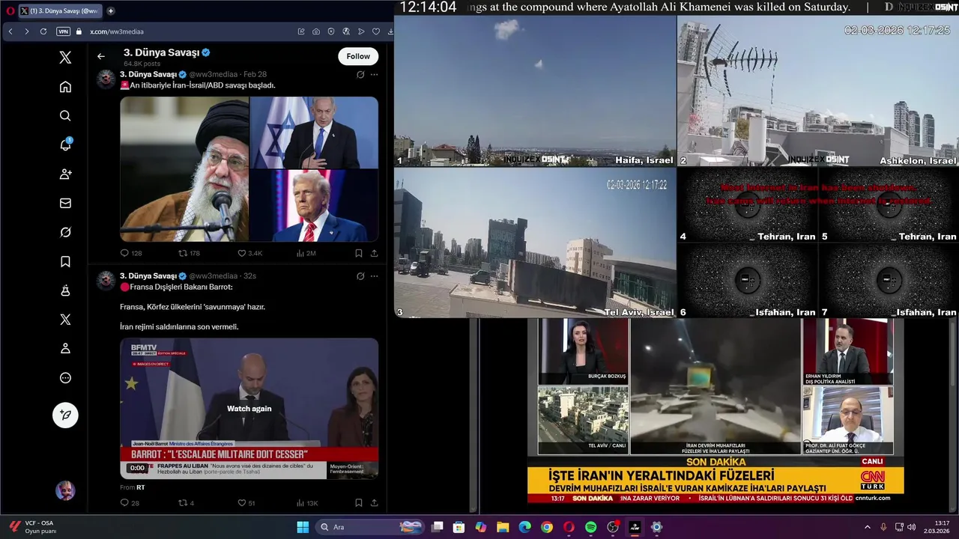Repost the post with 178 reposts
The image size is (959, 539).
click(189, 253)
